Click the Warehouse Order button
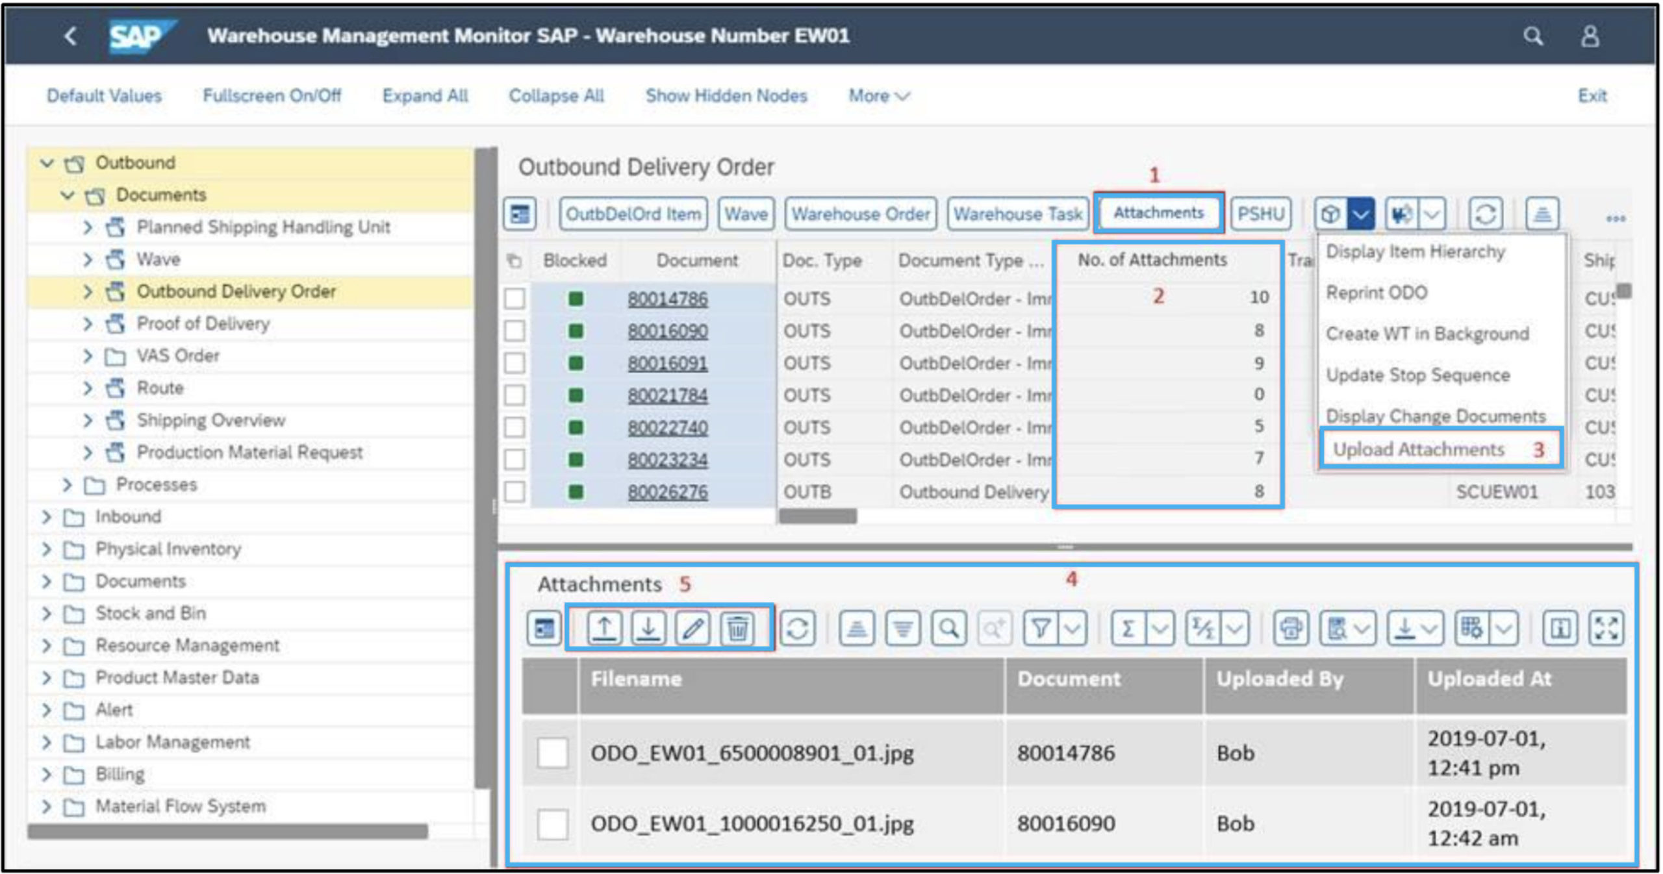This screenshot has height=874, width=1663. pyautogui.click(x=861, y=214)
